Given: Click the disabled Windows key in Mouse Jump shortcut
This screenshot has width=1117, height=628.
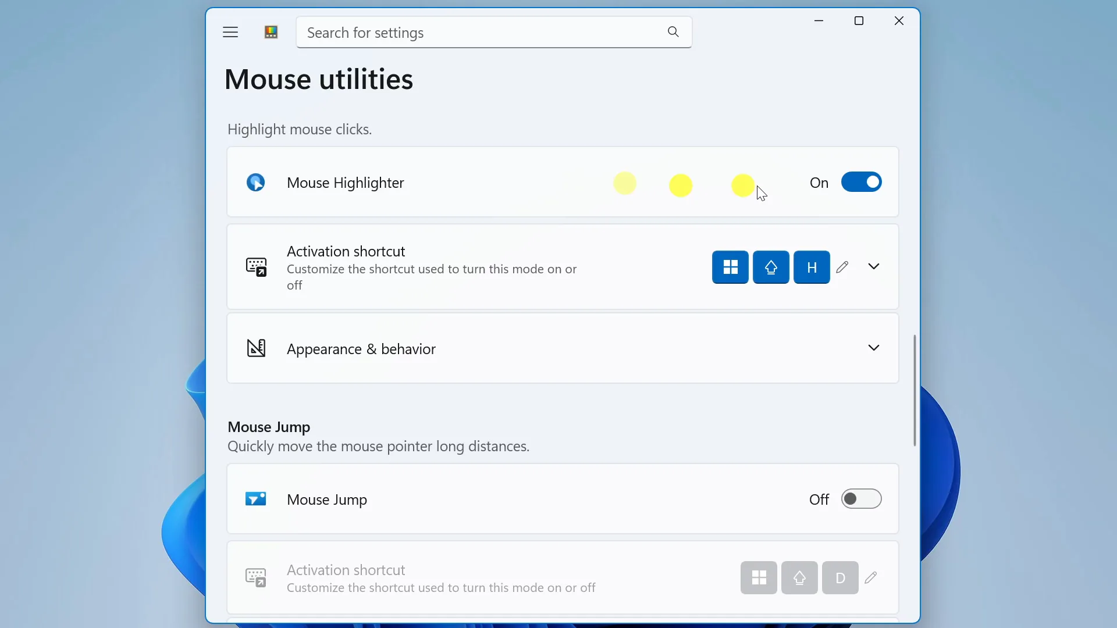Looking at the screenshot, I should 759,577.
